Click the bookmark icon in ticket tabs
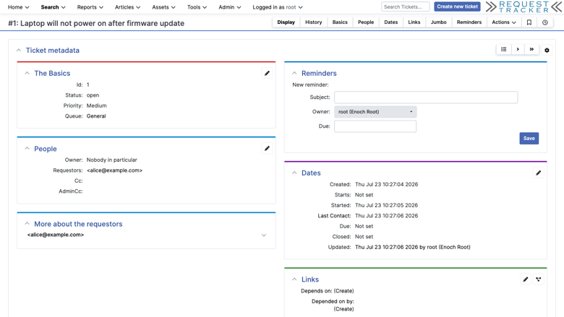This screenshot has width=564, height=317. tap(529, 22)
